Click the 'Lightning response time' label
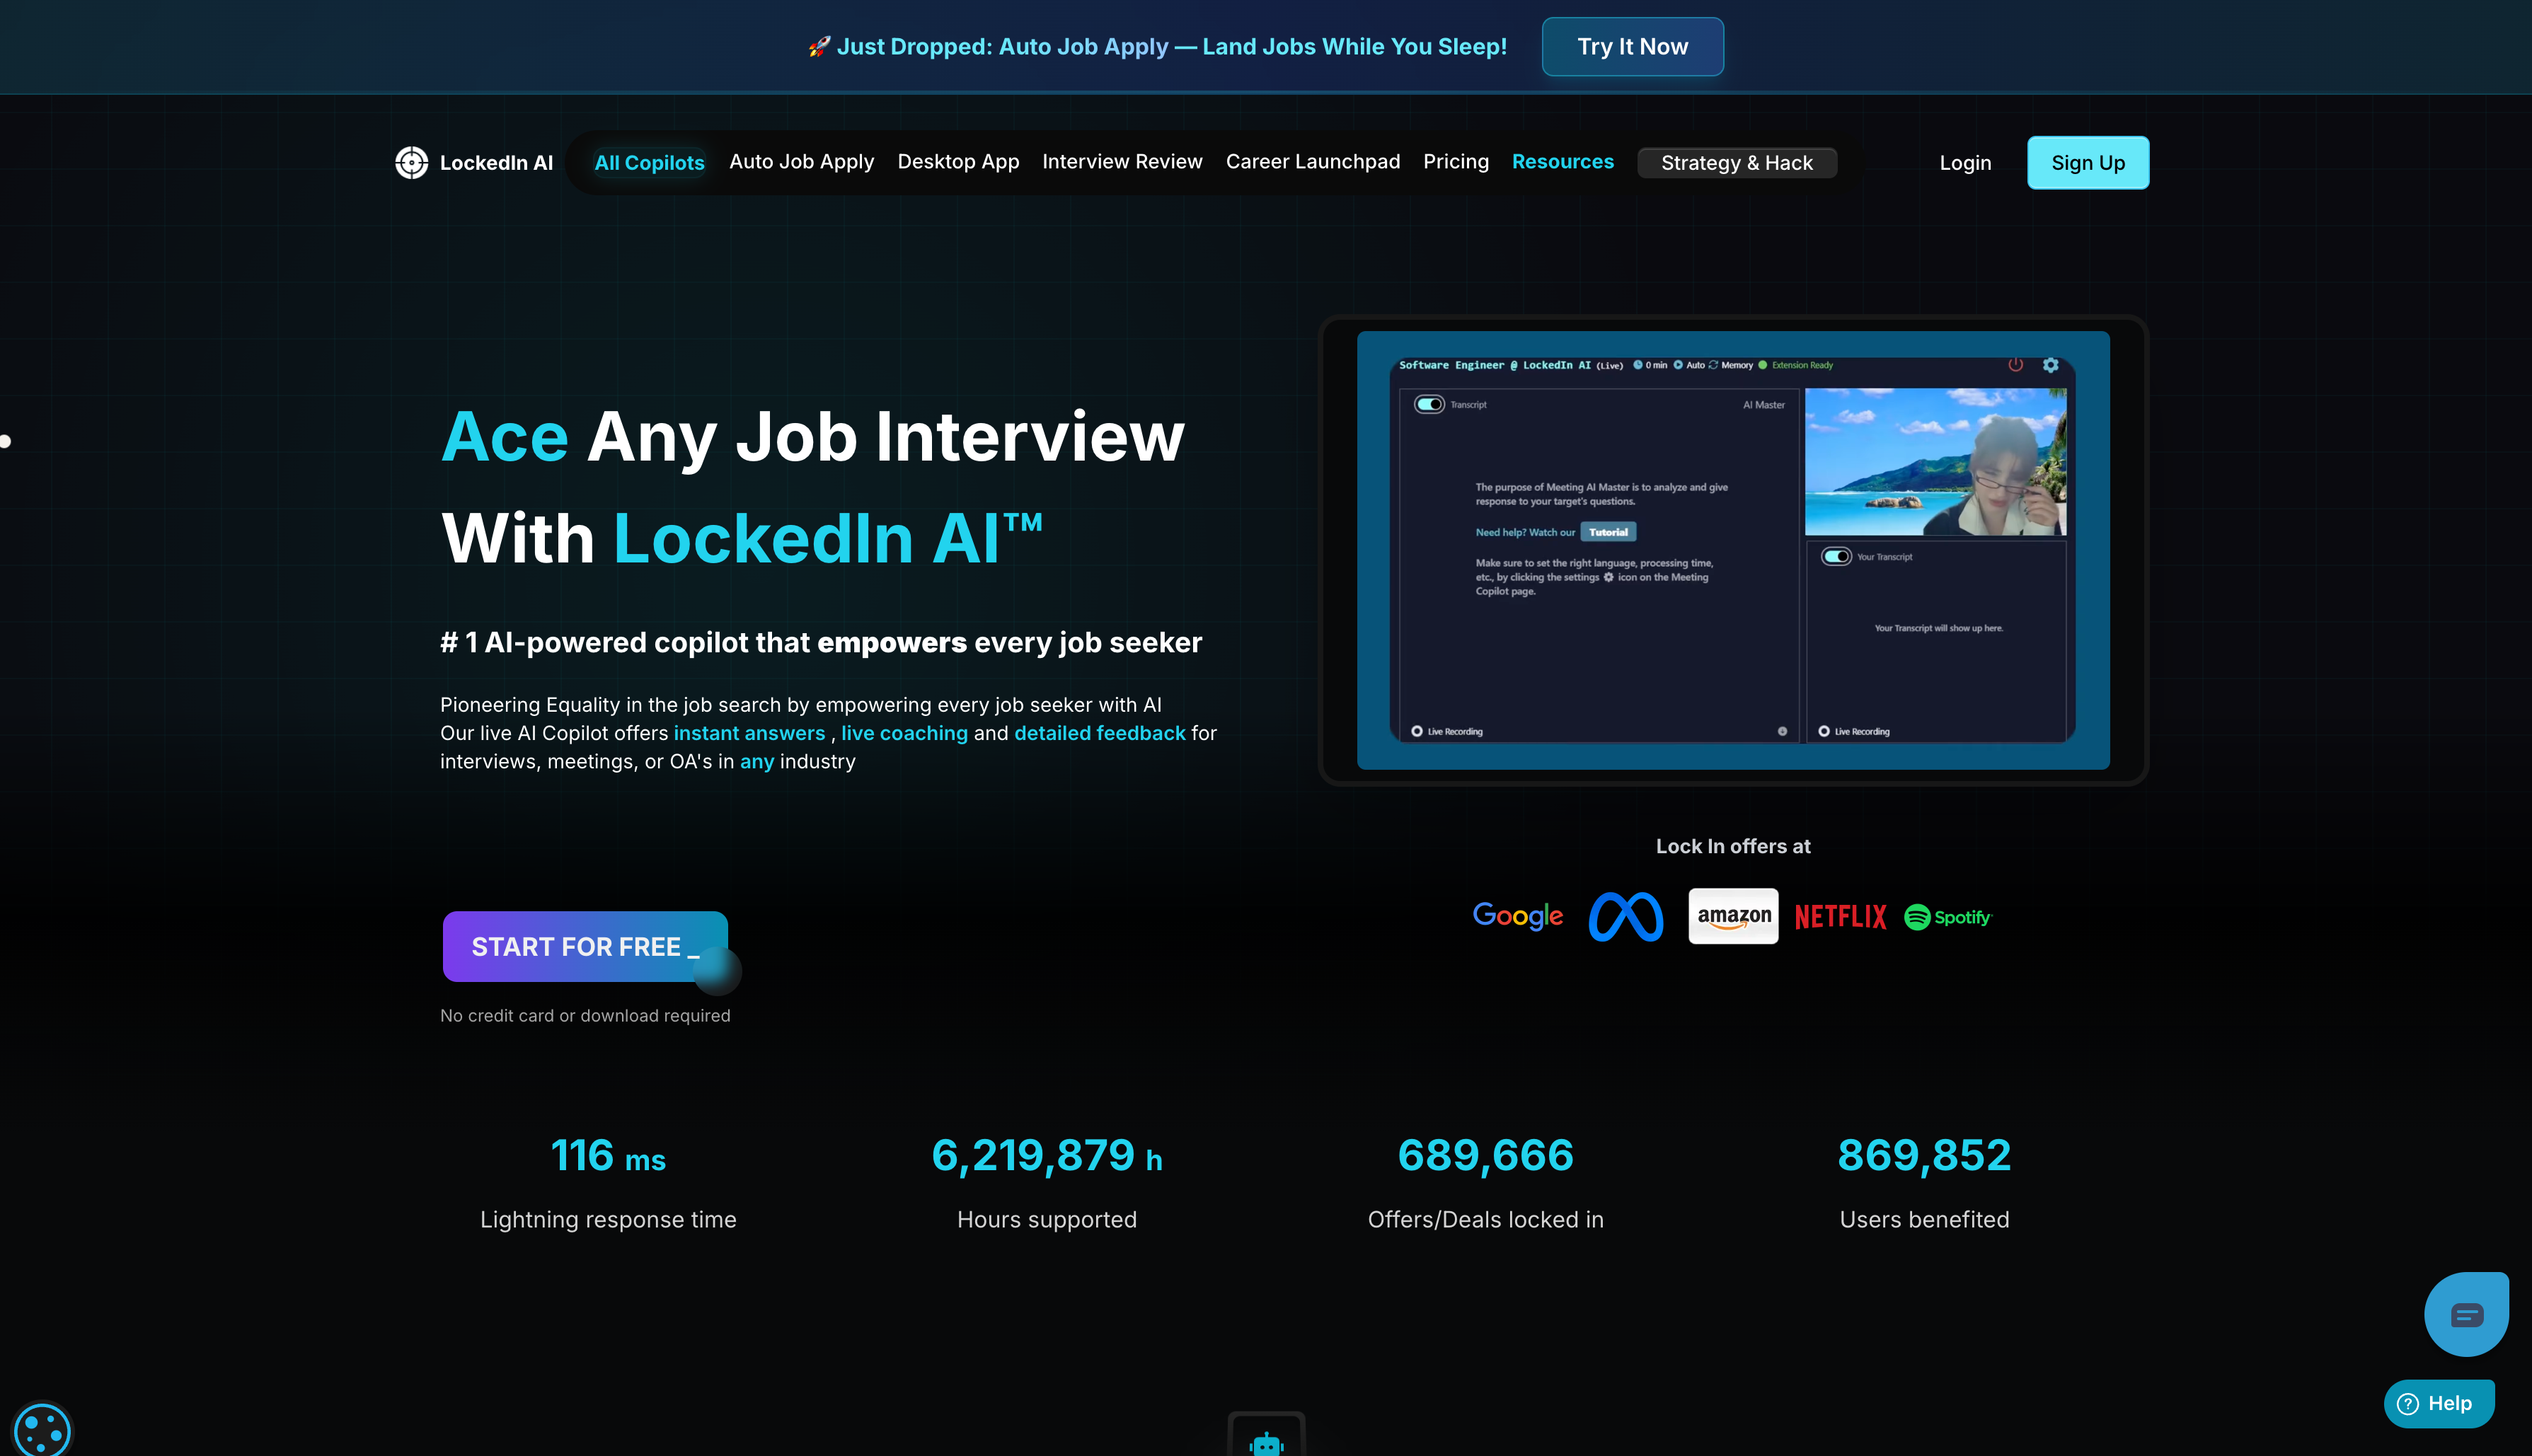Viewport: 2532px width, 1456px height. click(x=608, y=1220)
